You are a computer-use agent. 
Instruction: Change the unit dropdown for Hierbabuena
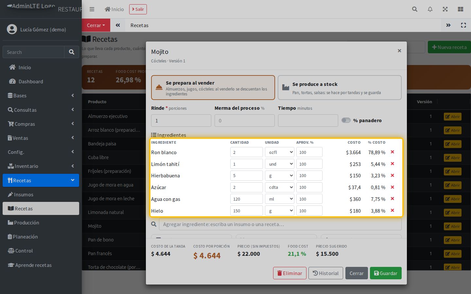pyautogui.click(x=280, y=175)
